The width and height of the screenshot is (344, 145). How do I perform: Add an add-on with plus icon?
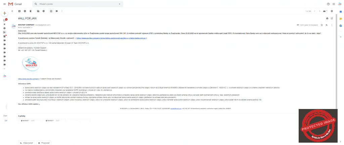pyautogui.click(x=341, y=37)
